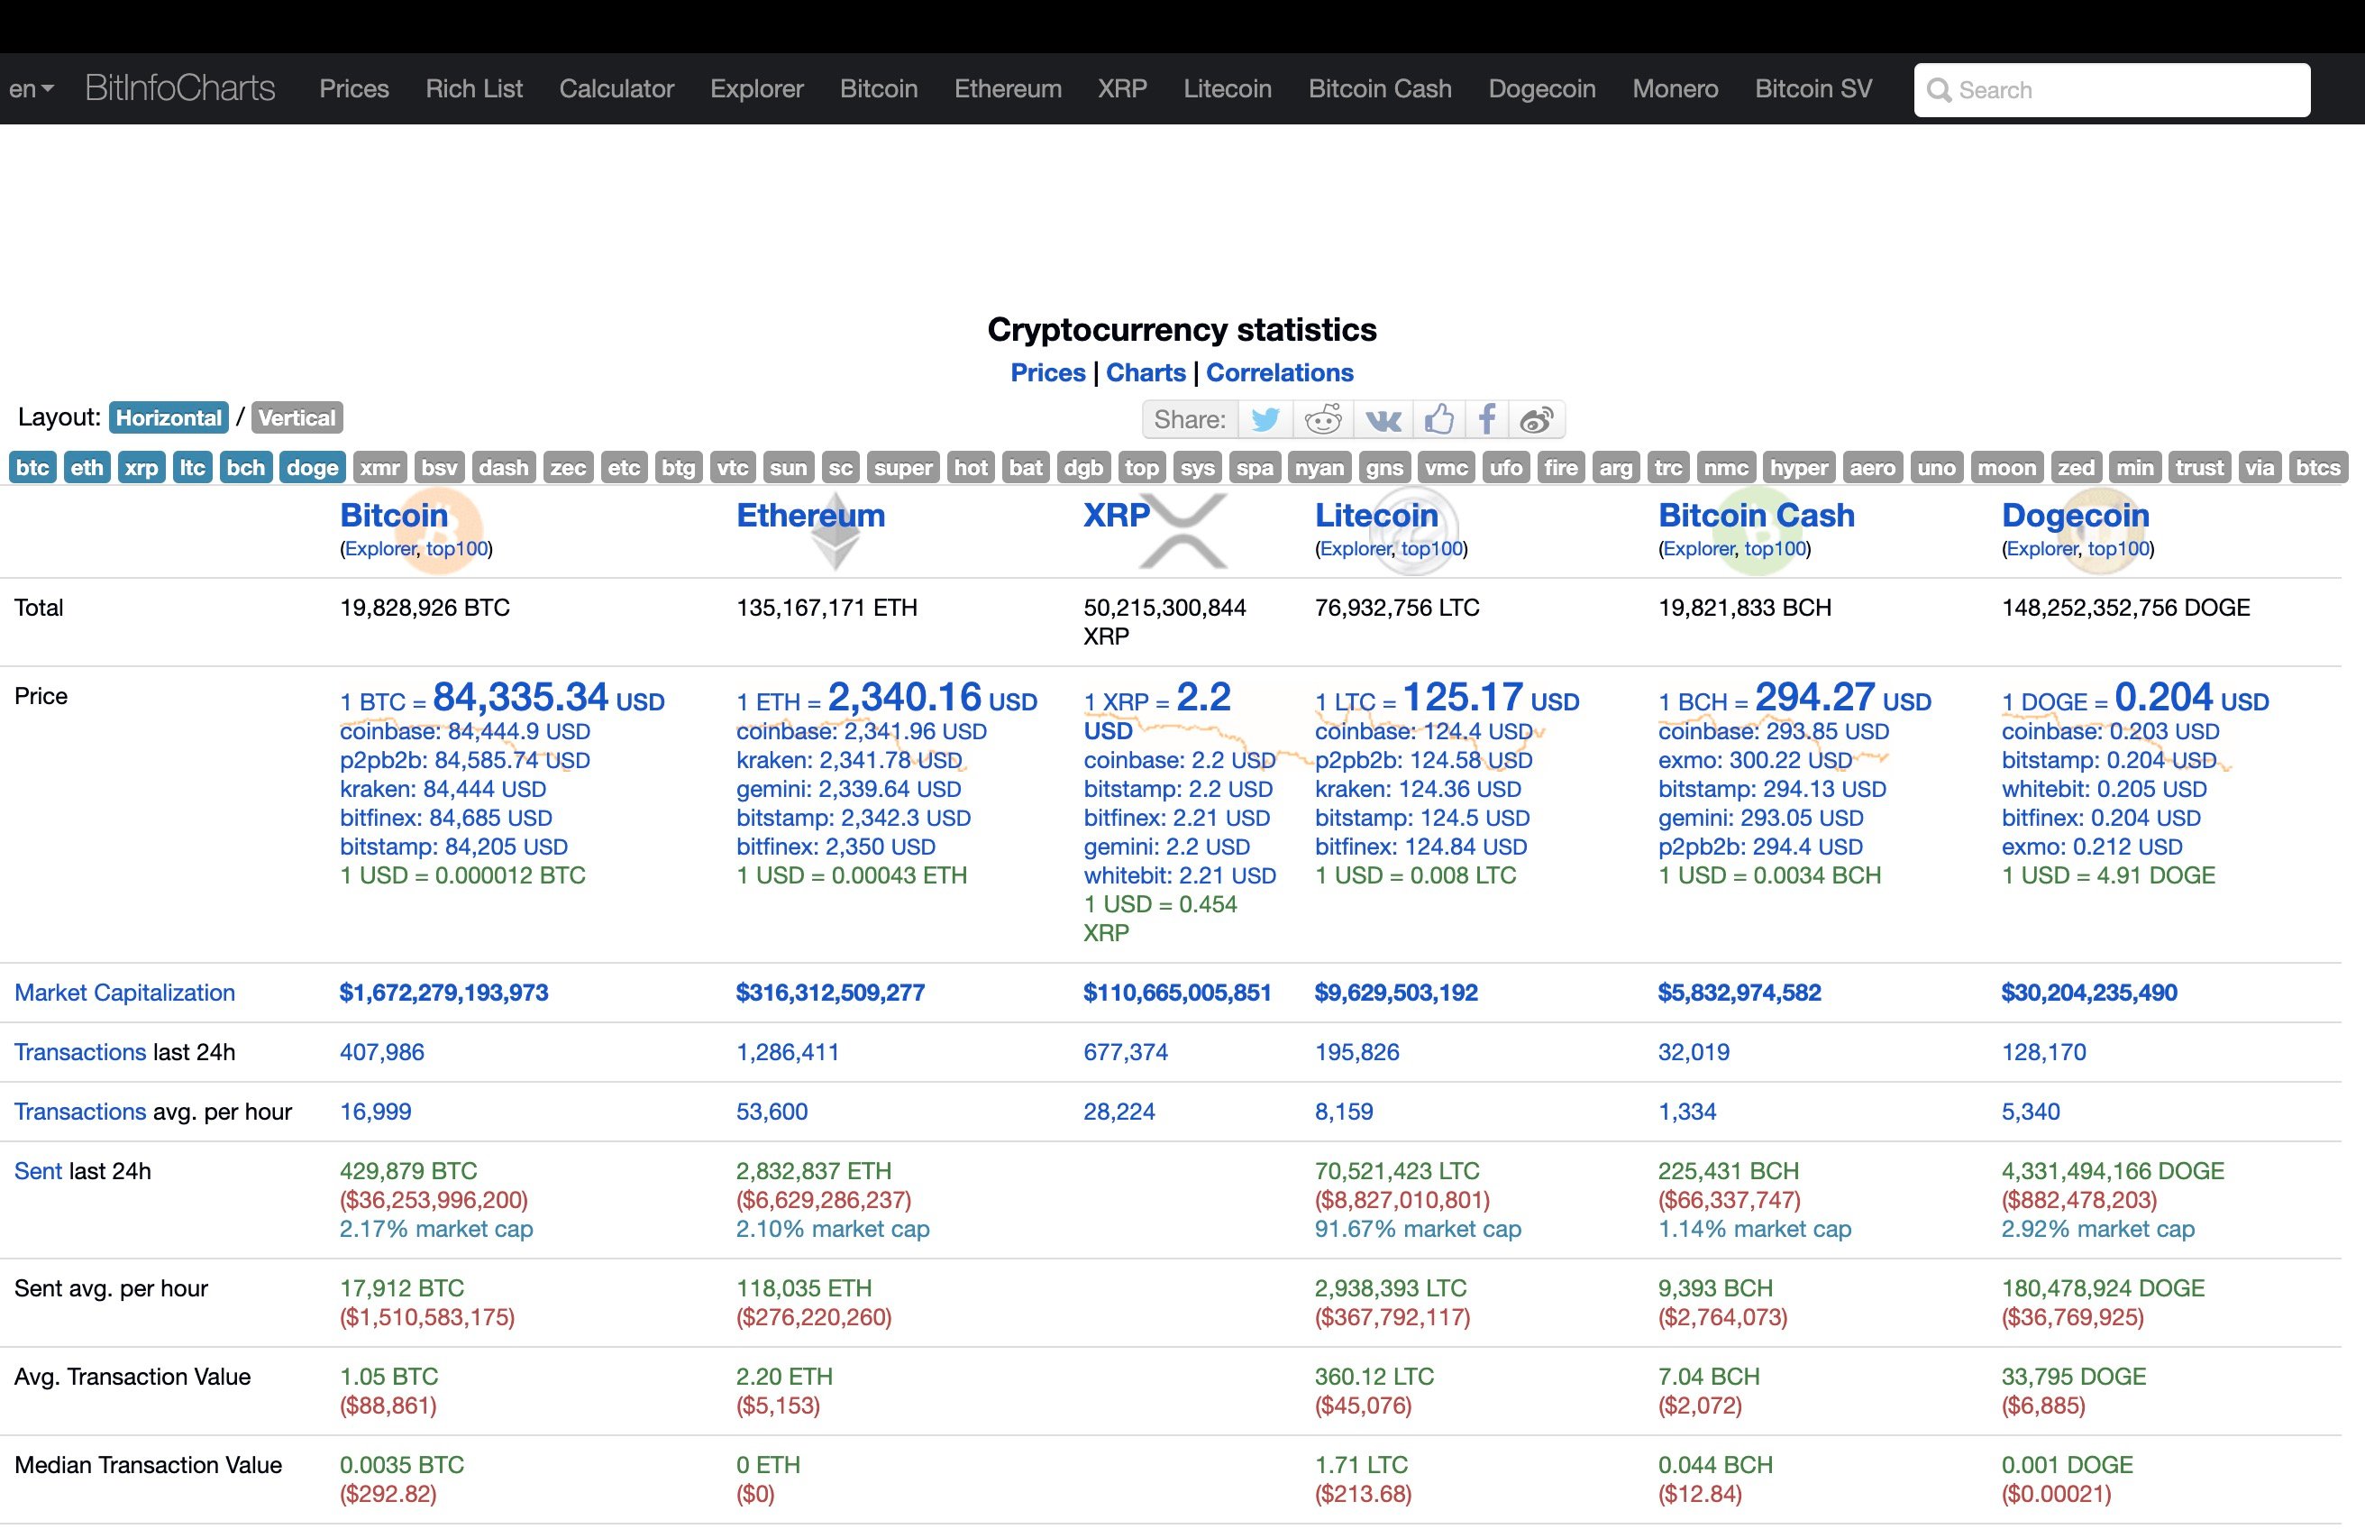This screenshot has height=1529, width=2365.
Task: Enable the zec coin tag
Action: [x=569, y=468]
